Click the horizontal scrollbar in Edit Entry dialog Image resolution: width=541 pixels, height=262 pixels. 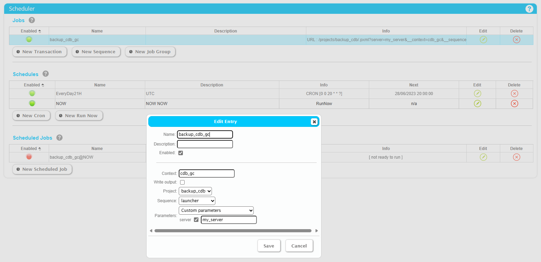click(233, 231)
